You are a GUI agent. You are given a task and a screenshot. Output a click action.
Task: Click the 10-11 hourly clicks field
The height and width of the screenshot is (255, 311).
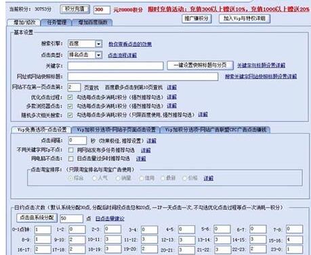113,239
